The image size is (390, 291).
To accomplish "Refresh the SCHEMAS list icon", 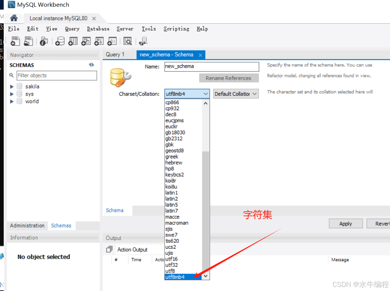I will 91,65.
